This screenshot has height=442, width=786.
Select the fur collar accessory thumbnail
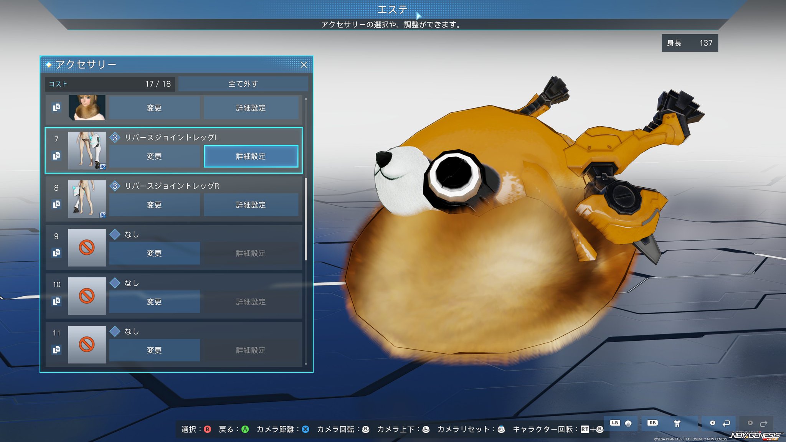point(87,108)
